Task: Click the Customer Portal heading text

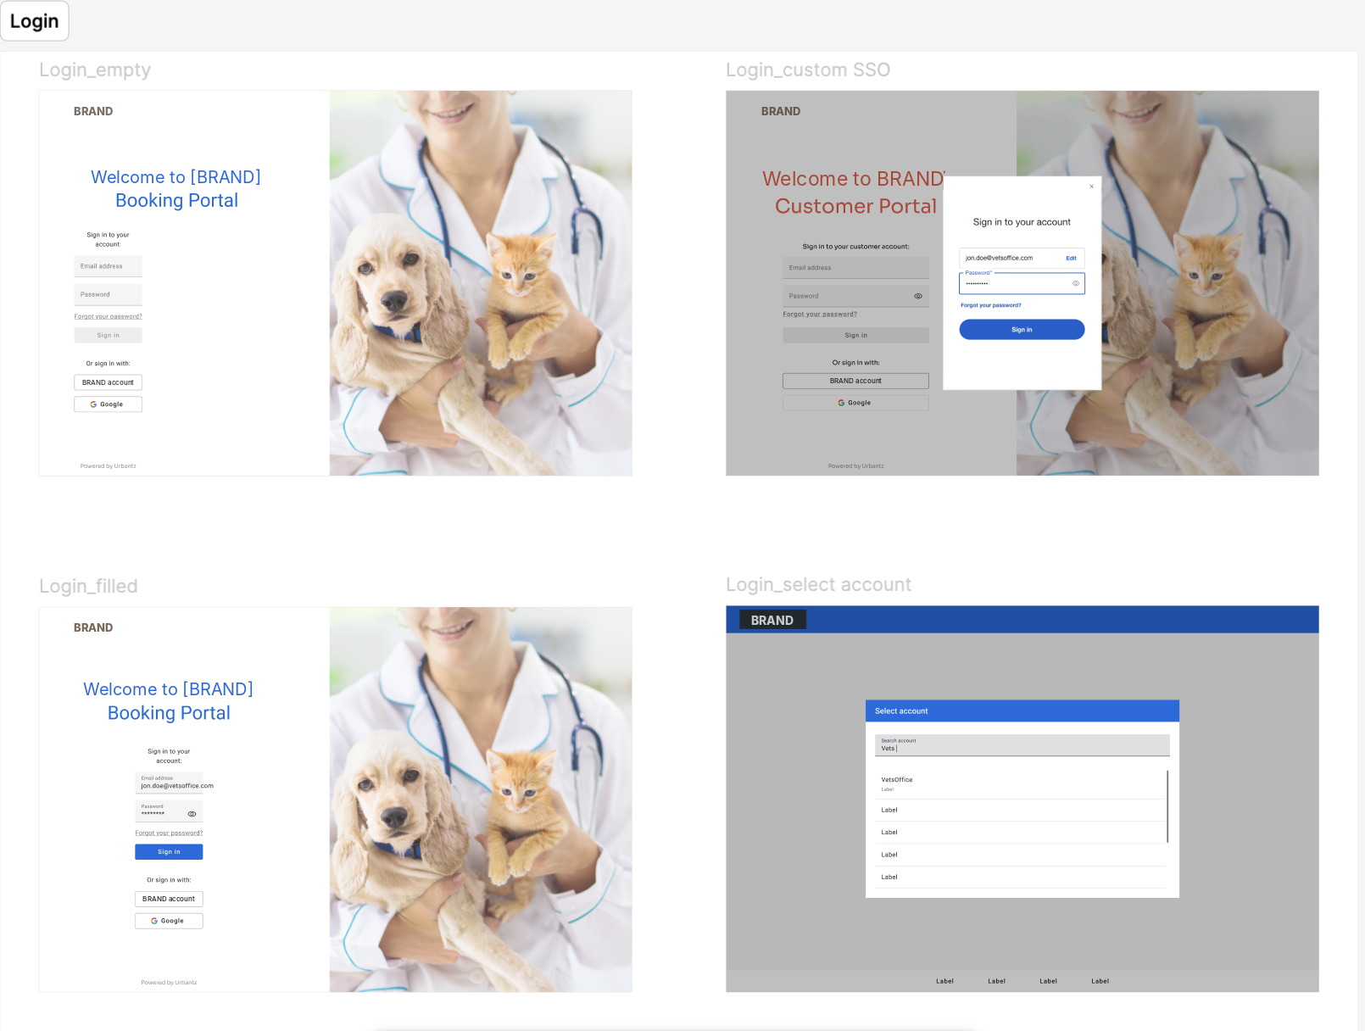Action: tap(855, 206)
